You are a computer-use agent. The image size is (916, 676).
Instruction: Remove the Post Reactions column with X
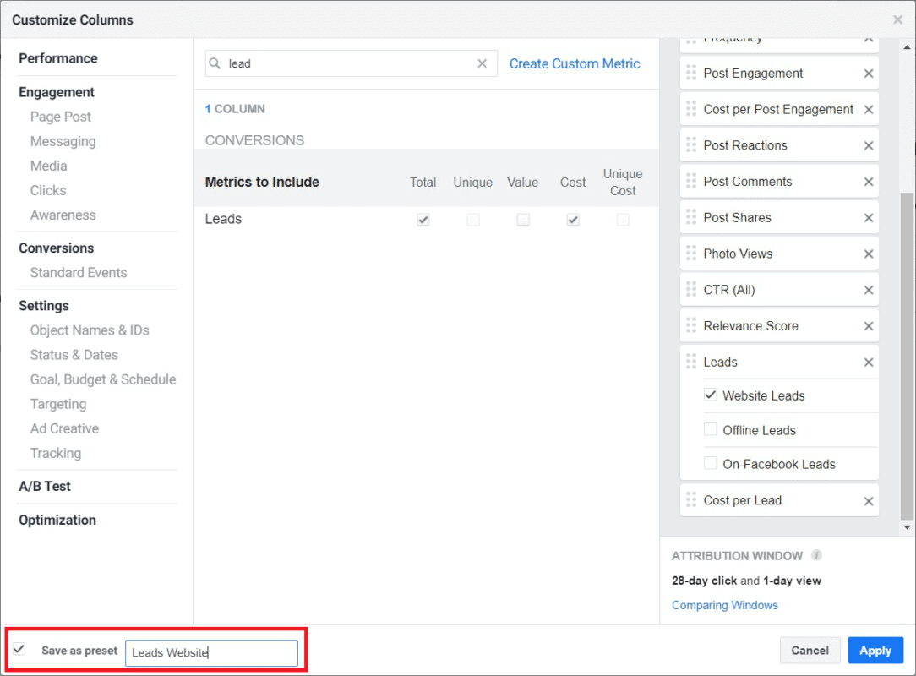pyautogui.click(x=868, y=145)
